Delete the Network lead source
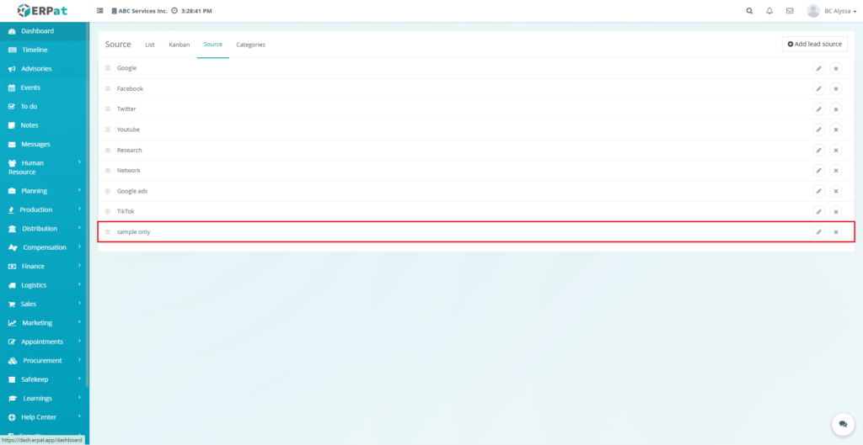This screenshot has width=863, height=445. click(x=836, y=170)
